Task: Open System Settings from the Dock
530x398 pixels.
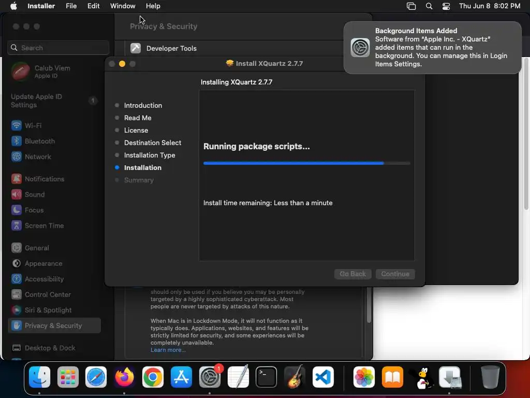Action: [x=210, y=377]
